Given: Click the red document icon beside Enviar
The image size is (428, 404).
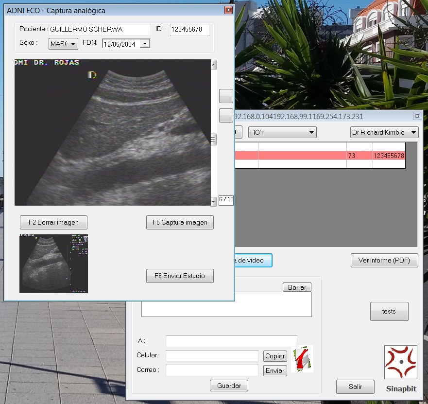Looking at the screenshot, I should click(x=302, y=359).
